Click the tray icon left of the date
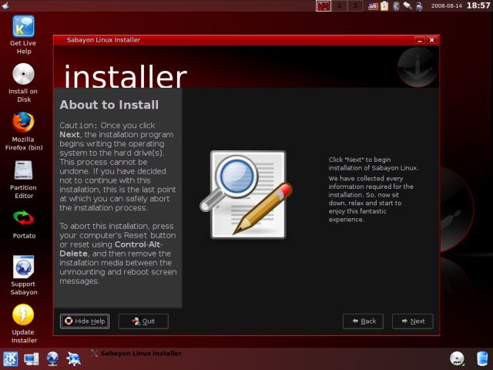Screen dimensions: 493x370 pos(419,6)
